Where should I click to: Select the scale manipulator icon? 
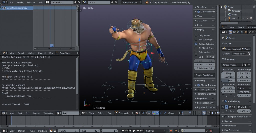[x=165, y=113]
